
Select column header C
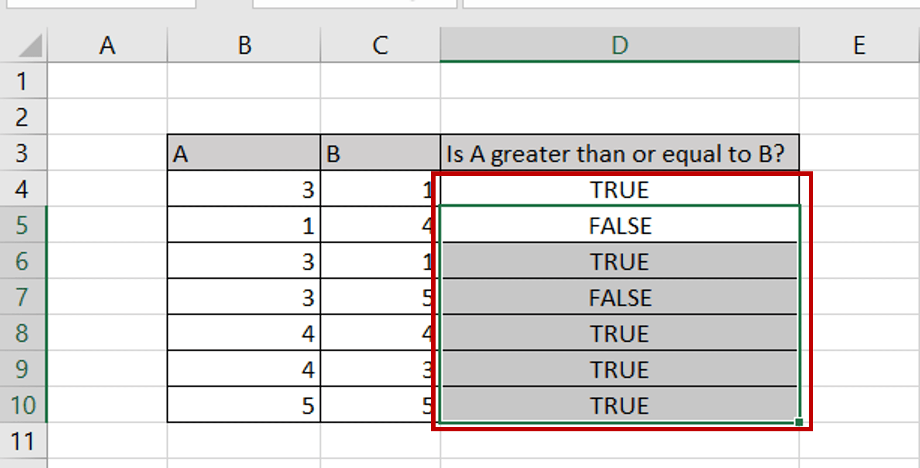(381, 44)
